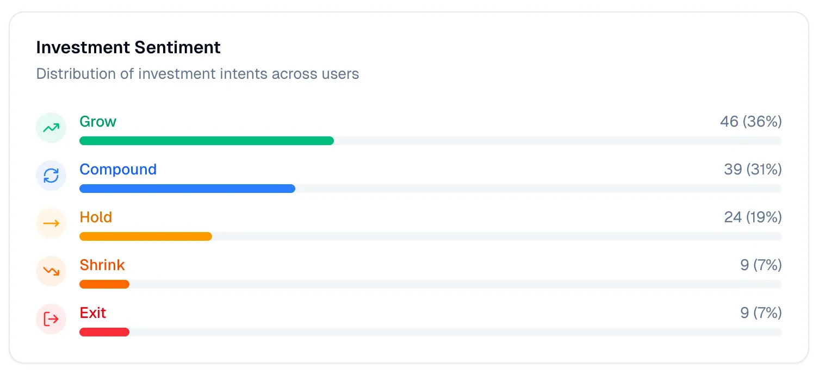Click the Investment Sentiment title
Viewport: 819px width, 375px height.
pyautogui.click(x=128, y=48)
